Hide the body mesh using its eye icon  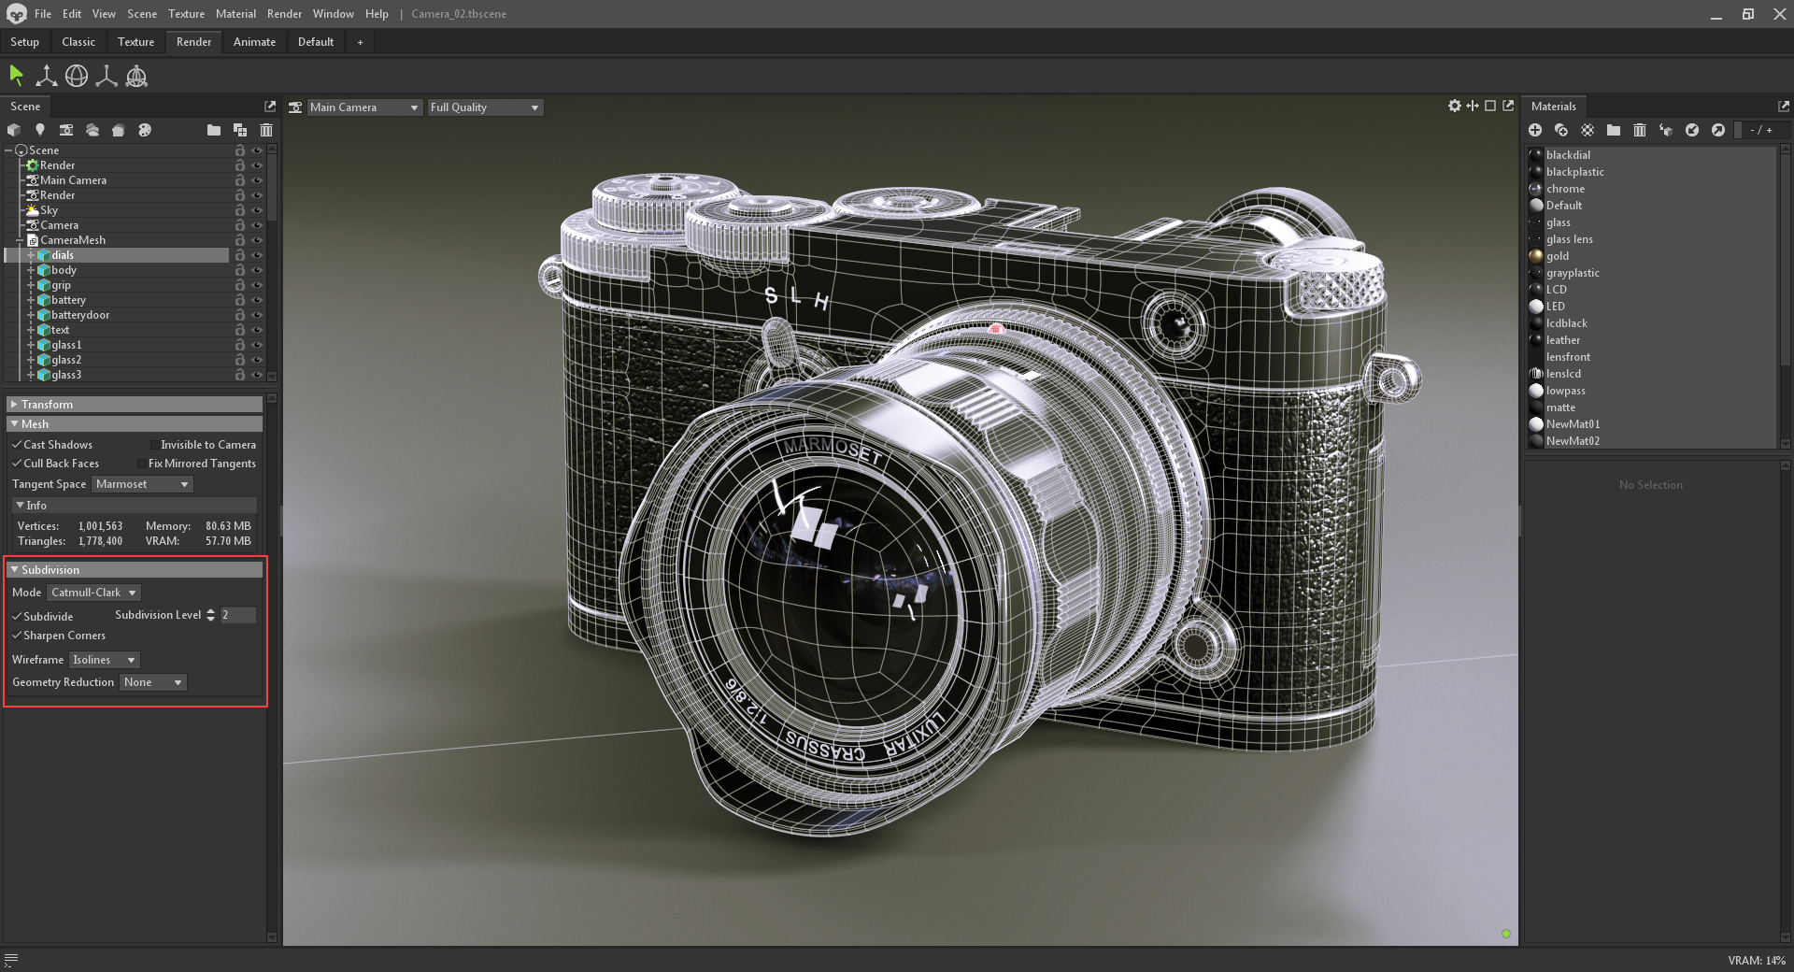[257, 270]
